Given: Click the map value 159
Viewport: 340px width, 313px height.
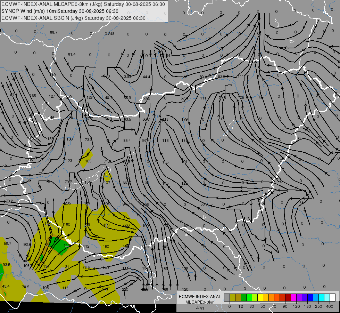Looking at the screenshot, I should (x=107, y=225).
